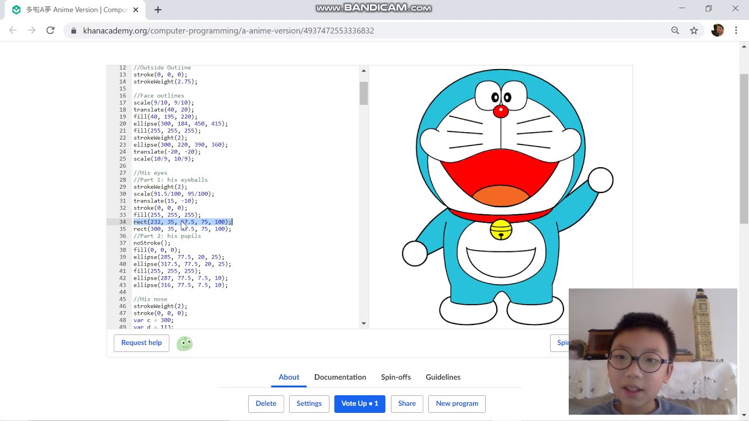
Task: Click the browser forward arrow
Action: pyautogui.click(x=32, y=30)
